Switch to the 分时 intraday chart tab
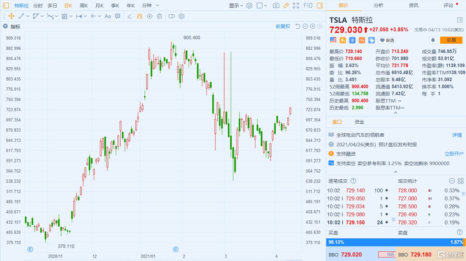 coord(38,6)
